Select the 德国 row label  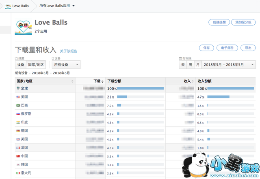coord(24,130)
